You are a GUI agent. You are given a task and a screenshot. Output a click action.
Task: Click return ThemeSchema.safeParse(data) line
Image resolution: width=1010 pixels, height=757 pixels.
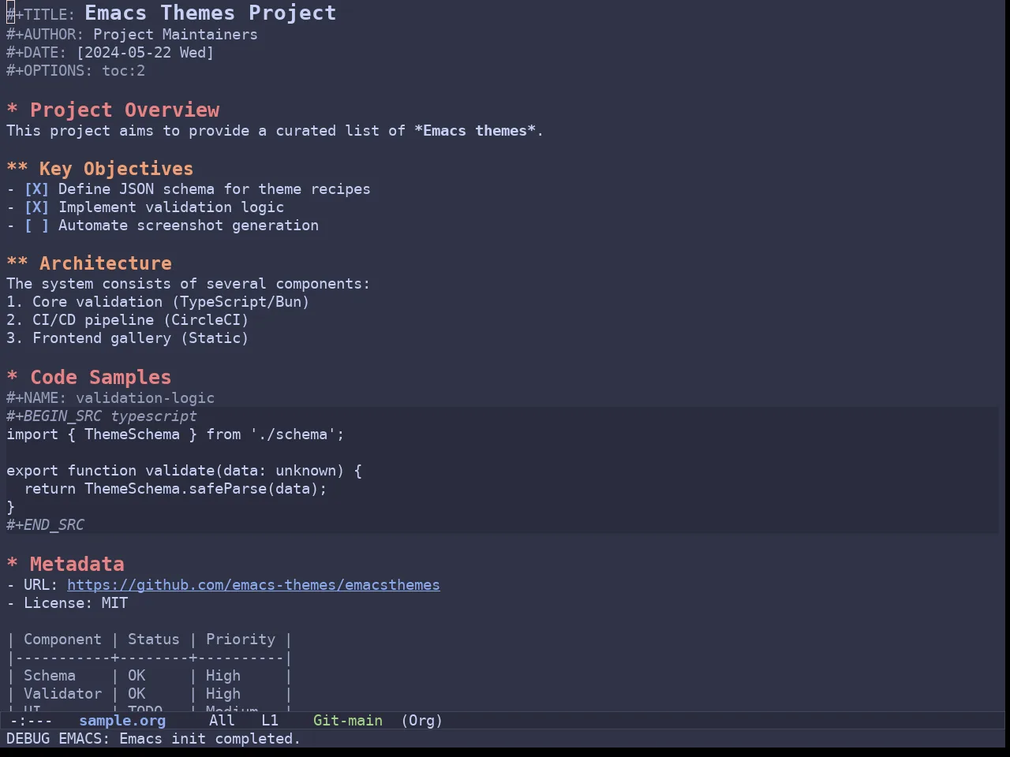point(175,489)
